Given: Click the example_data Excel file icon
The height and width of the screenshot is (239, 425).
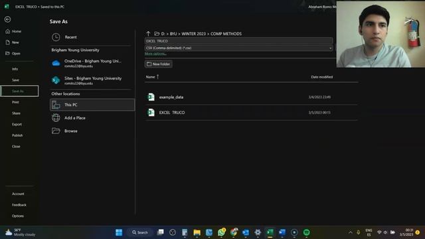Looking at the screenshot, I should click(151, 97).
